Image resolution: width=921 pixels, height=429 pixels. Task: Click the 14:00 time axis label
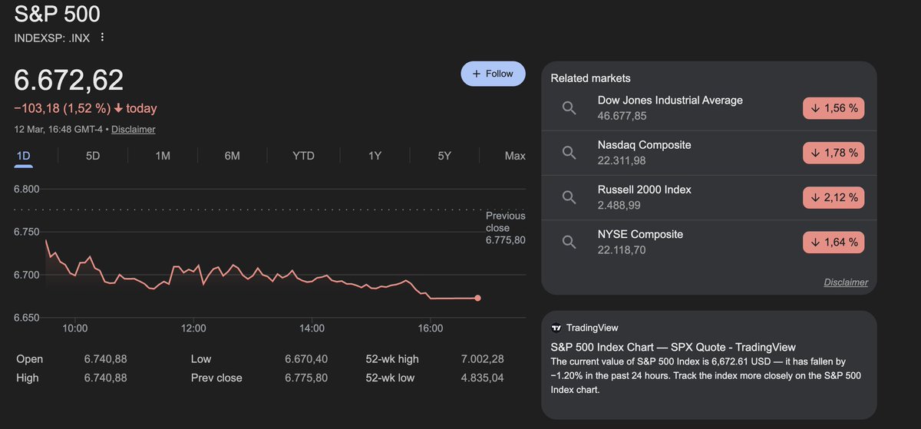click(312, 328)
